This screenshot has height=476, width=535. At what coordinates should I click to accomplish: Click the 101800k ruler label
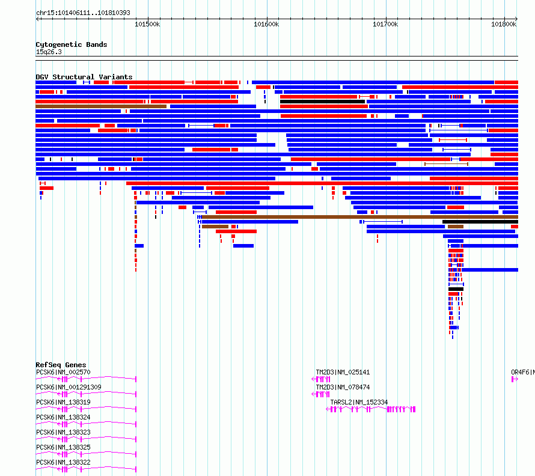[504, 24]
